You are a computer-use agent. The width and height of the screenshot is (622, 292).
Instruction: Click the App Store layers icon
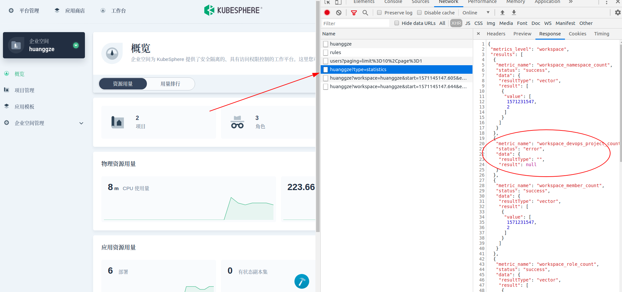(57, 10)
